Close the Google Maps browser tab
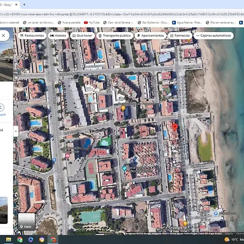The width and height of the screenshot is (244, 244). pyautogui.click(x=16, y=4)
